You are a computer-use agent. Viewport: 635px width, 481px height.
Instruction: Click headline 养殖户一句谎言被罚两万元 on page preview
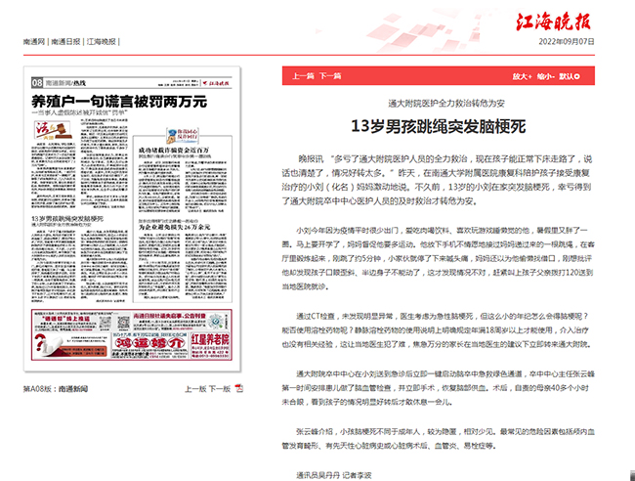pyautogui.click(x=117, y=102)
